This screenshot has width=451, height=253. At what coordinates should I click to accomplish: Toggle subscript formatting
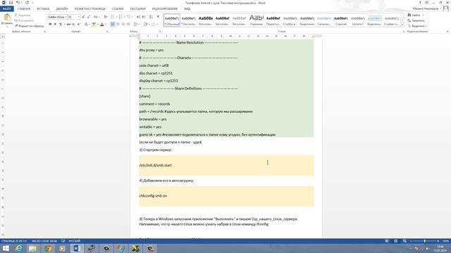73,25
